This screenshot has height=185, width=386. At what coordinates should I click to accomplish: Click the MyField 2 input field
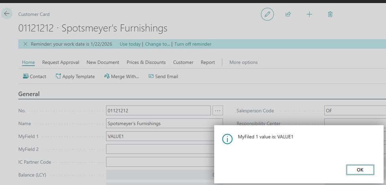click(x=160, y=149)
